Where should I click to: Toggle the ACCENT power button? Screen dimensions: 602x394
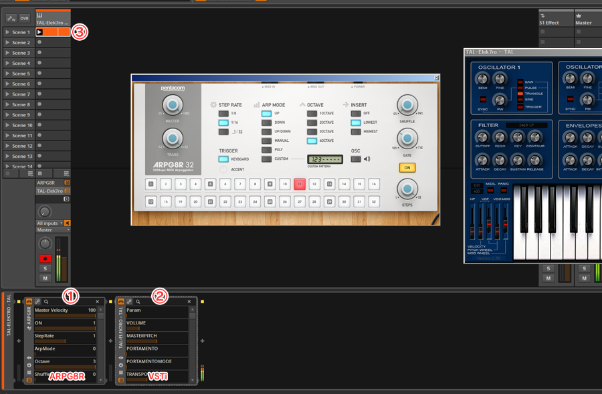click(223, 169)
